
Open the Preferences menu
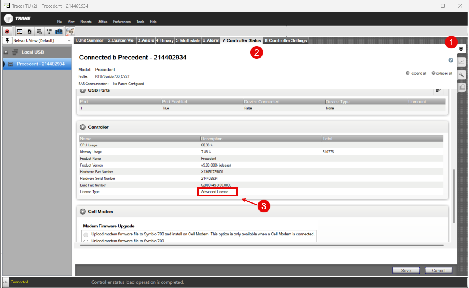pos(122,22)
